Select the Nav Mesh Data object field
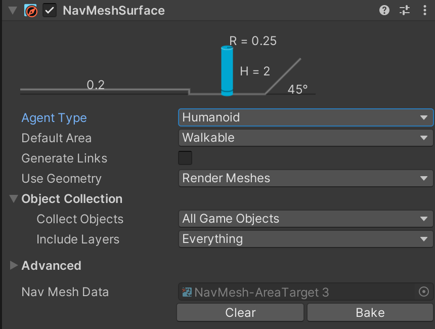 pyautogui.click(x=297, y=292)
